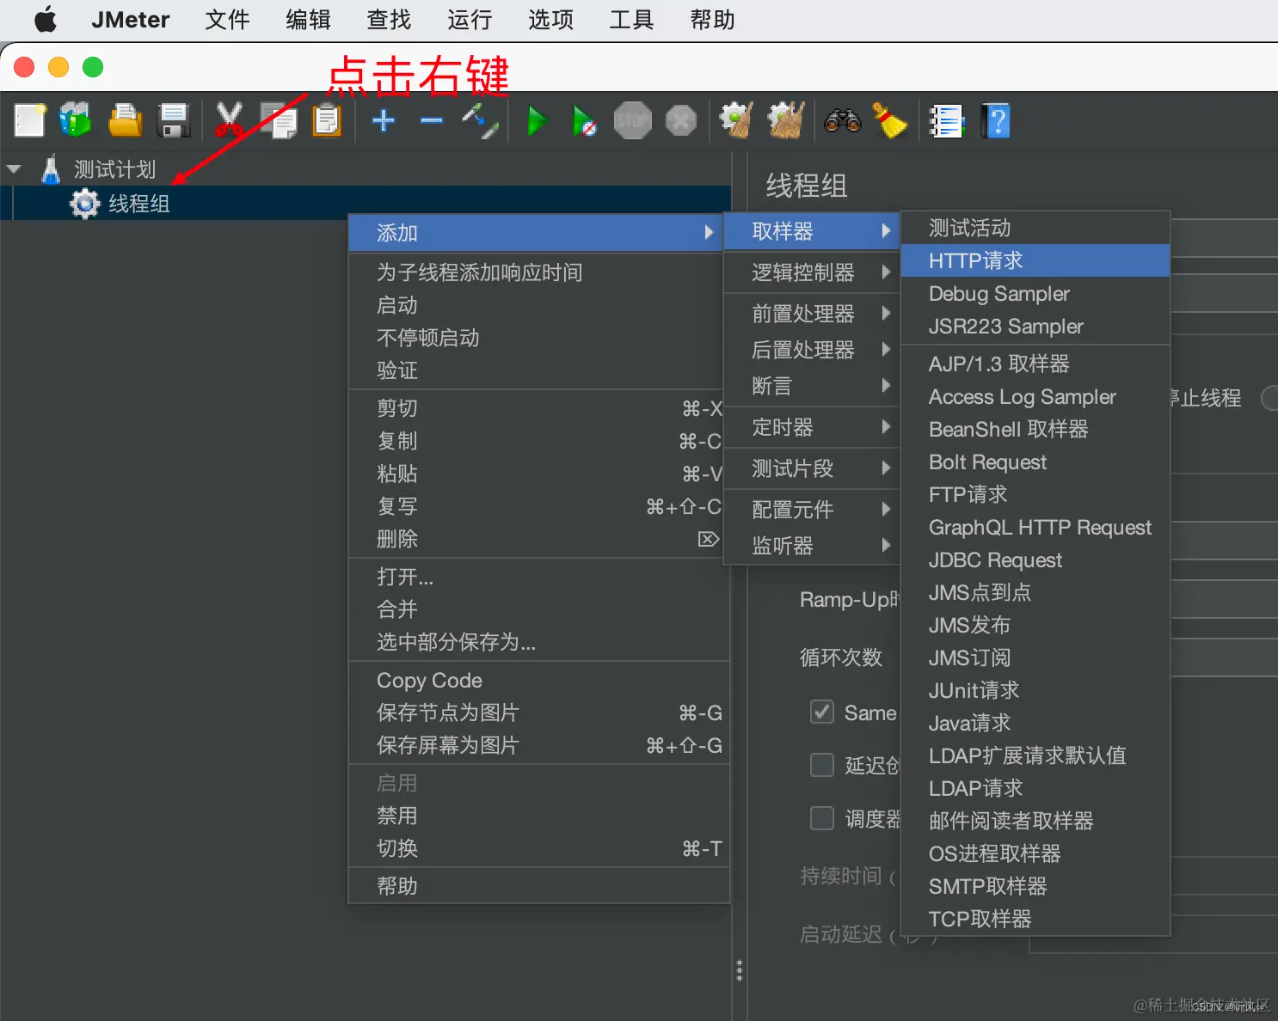The image size is (1278, 1021).
Task: Open the Templates toolbar icon
Action: [x=76, y=120]
